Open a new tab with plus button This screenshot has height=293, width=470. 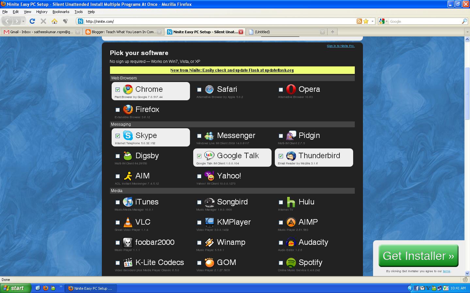point(332,32)
